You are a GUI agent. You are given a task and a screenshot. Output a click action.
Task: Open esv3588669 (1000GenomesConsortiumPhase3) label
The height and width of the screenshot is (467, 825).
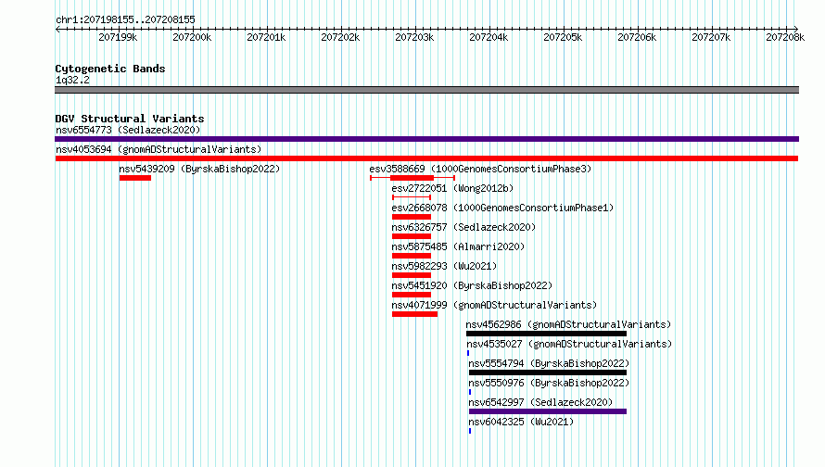point(480,169)
